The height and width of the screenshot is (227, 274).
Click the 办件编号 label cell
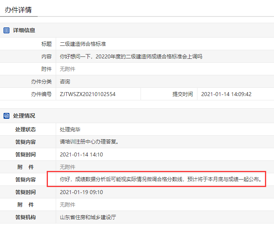(28, 94)
